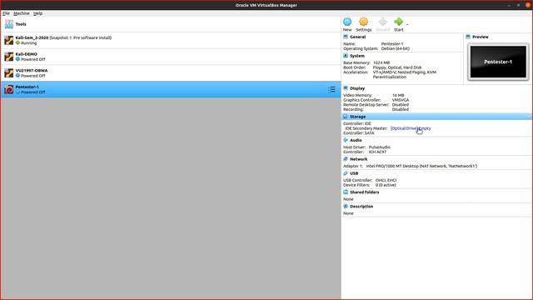
Task: Click the Boot Order value text
Action: 397,67
